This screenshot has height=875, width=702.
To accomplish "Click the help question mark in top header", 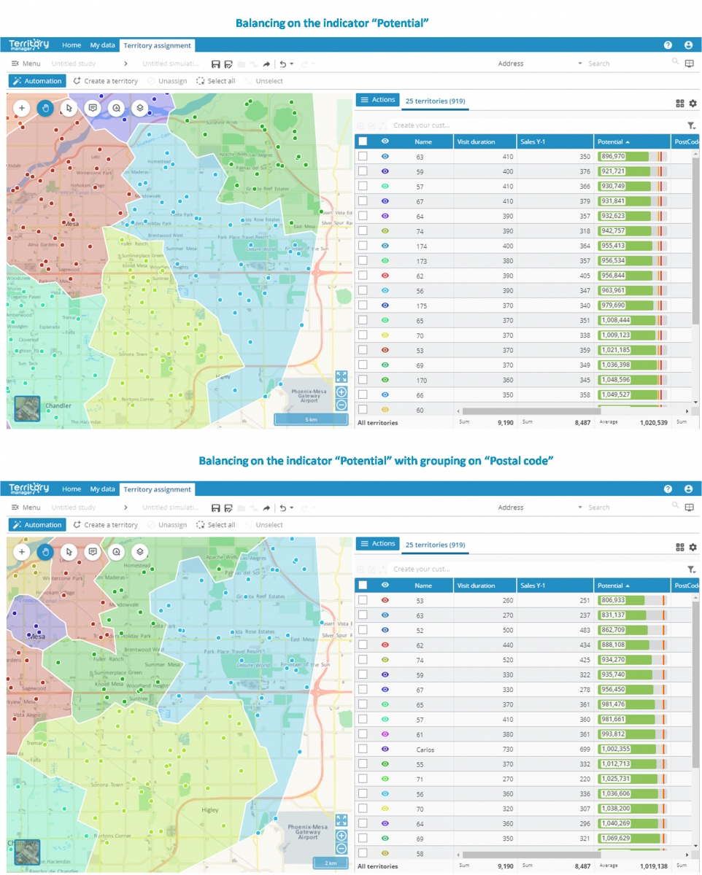I will [x=668, y=45].
